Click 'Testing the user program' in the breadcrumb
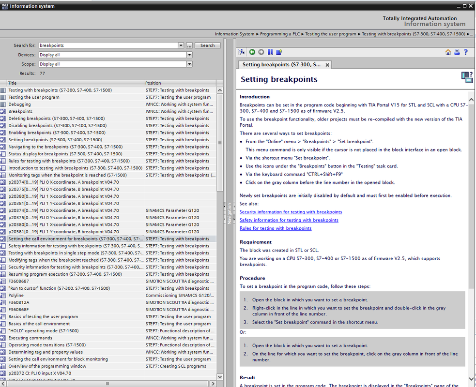The image size is (476, 387). [x=331, y=34]
